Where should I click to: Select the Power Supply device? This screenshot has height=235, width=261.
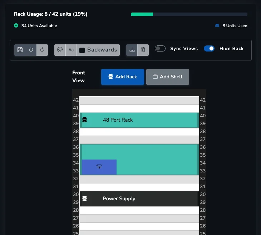coord(139,199)
